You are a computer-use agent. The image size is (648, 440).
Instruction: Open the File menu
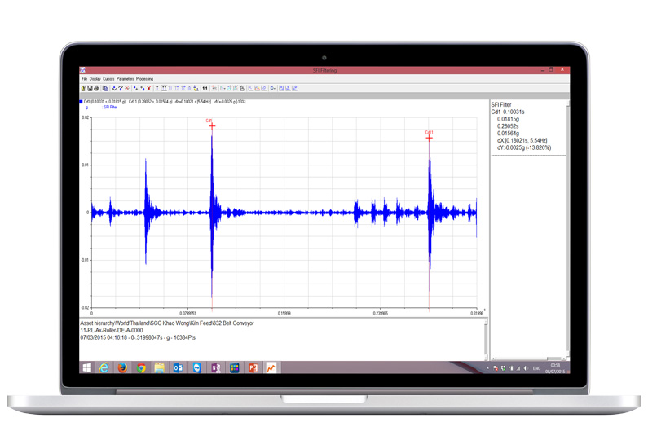coord(85,79)
